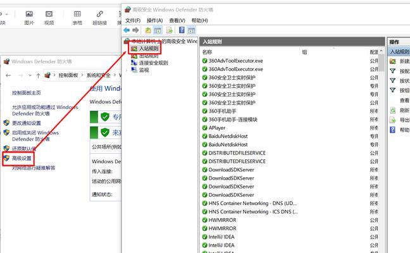Filter rules using 按配置 in the action pane
The height and width of the screenshot is (253, 410).
tap(404, 71)
